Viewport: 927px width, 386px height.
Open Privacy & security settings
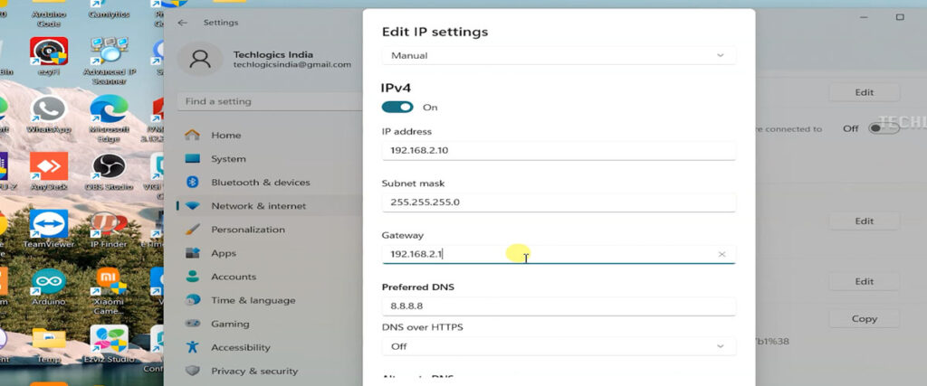[x=253, y=371]
